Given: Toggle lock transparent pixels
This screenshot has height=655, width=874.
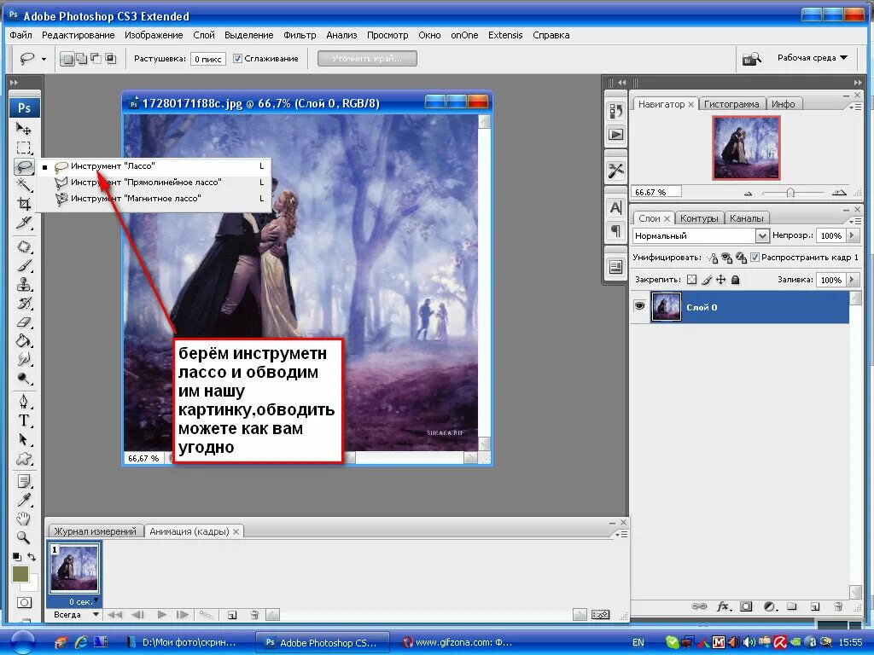Looking at the screenshot, I should tap(691, 280).
